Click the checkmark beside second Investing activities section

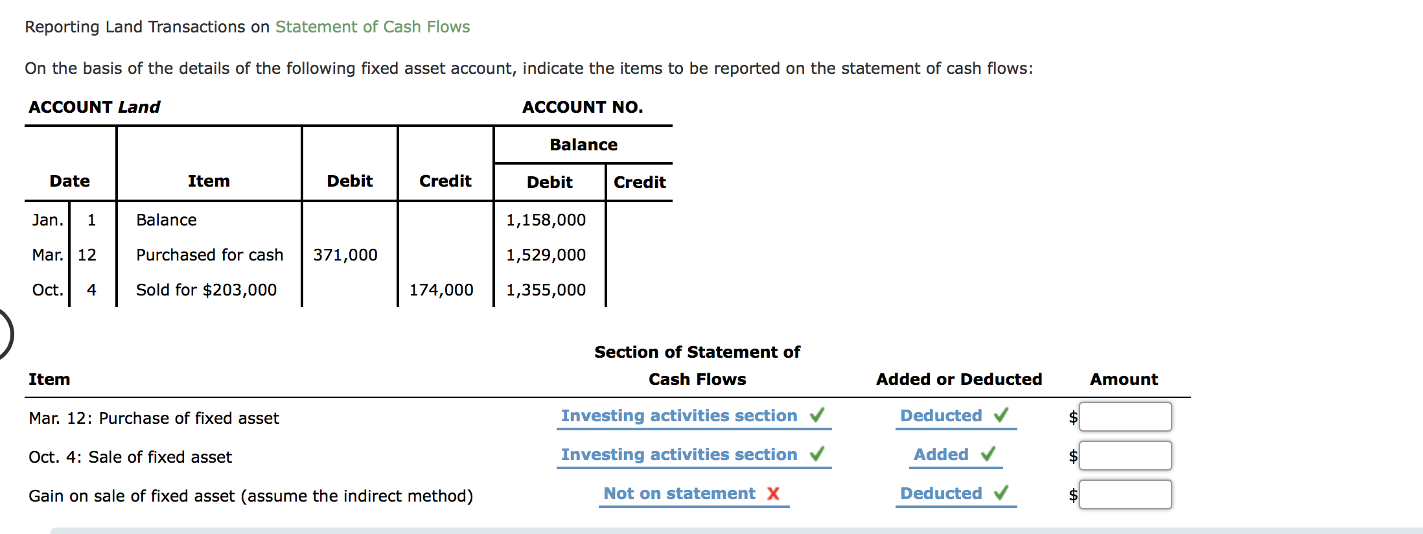pyautogui.click(x=818, y=454)
